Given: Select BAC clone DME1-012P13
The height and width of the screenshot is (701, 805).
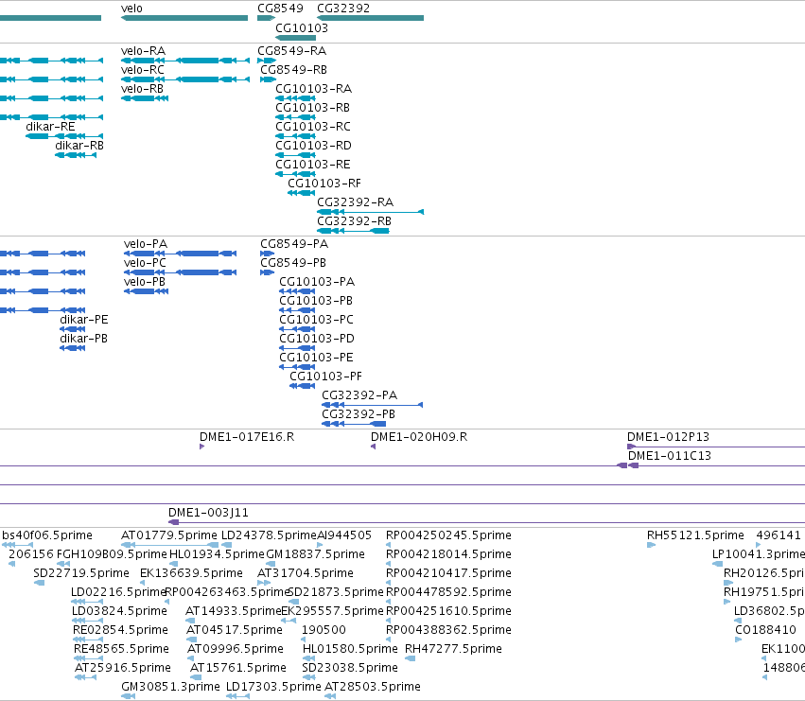Looking at the screenshot, I should pos(716,447).
